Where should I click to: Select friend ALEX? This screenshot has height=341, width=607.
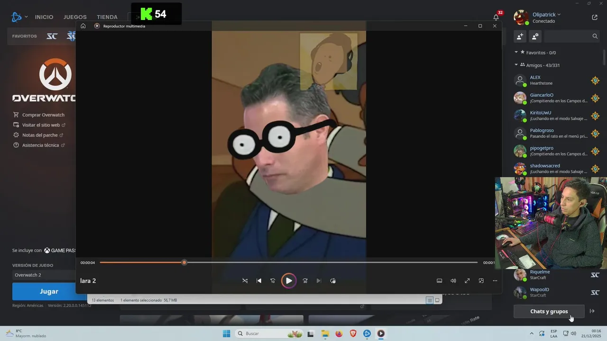pyautogui.click(x=557, y=80)
